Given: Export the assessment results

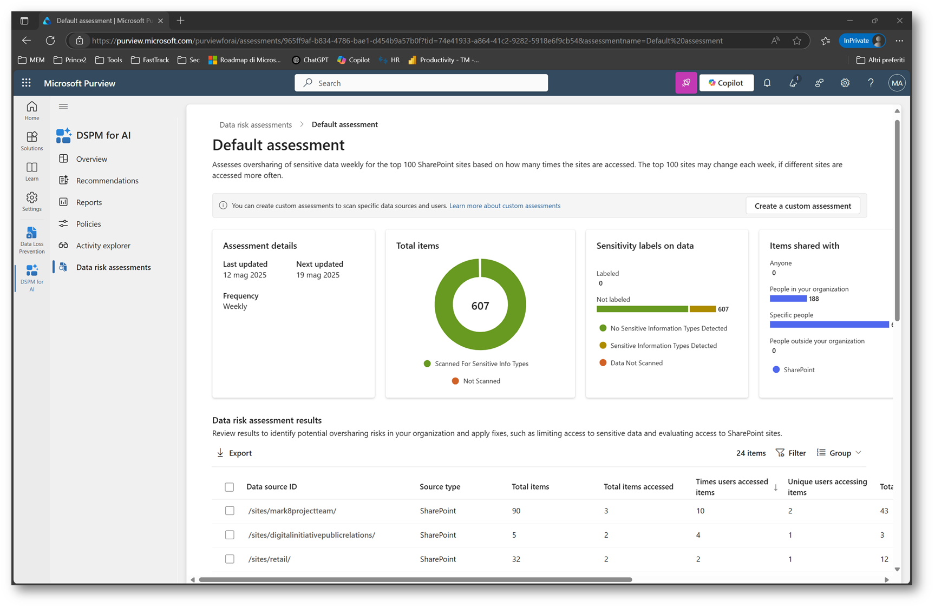Looking at the screenshot, I should click(234, 453).
